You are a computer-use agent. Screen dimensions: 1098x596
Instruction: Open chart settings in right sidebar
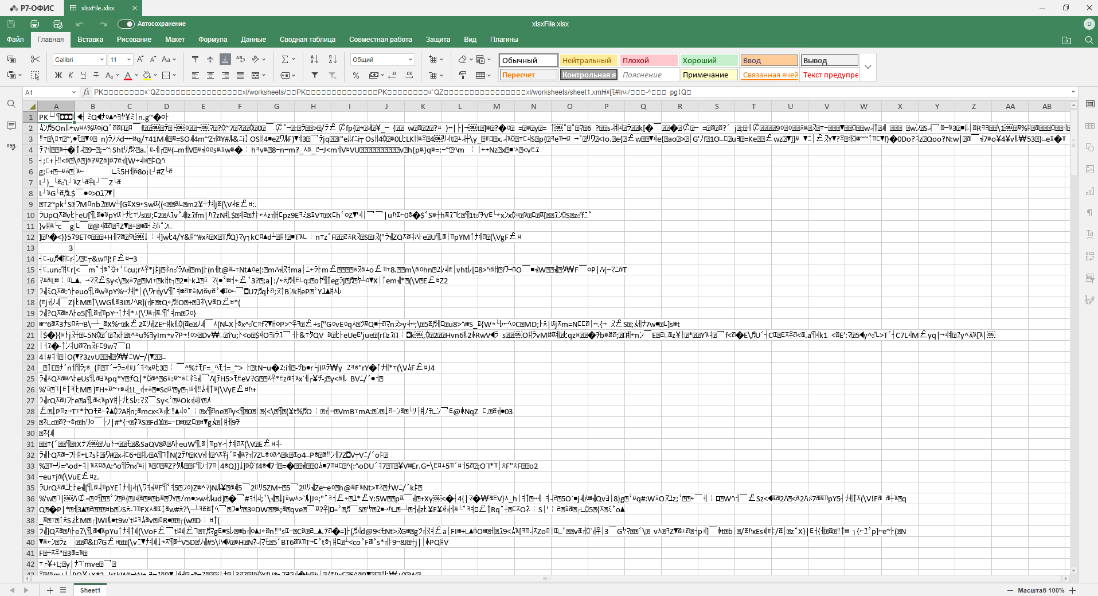pyautogui.click(x=1090, y=191)
